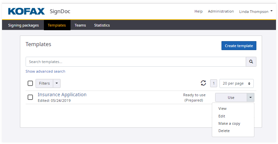Viewport: 278px width, 144px height.
Task: Collapse the Use button dropdown arrow
Action: click(x=250, y=97)
